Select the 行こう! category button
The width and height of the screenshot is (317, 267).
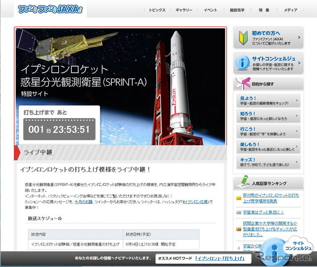[x=268, y=132]
